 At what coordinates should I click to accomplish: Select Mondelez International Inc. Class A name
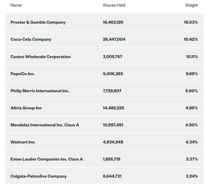pos(45,125)
